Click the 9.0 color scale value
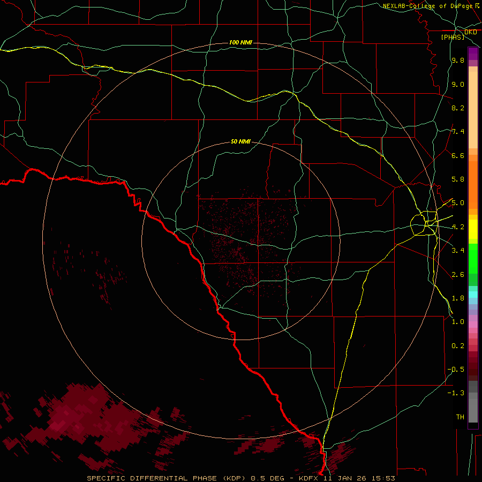 [x=458, y=84]
